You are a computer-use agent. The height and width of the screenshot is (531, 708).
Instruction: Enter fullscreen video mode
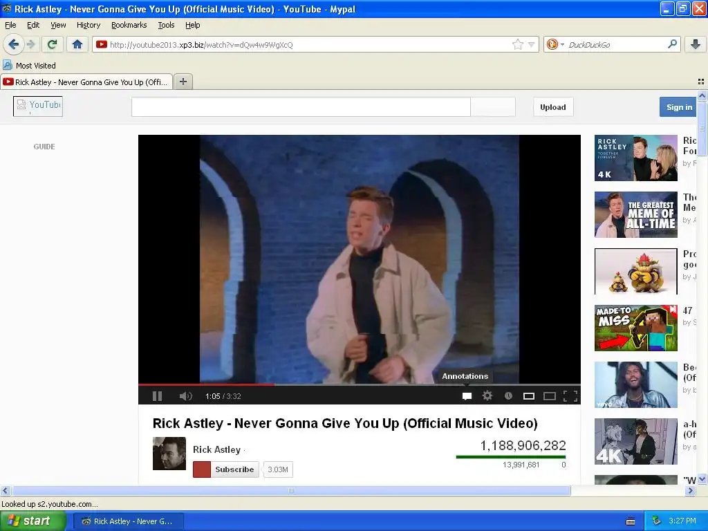click(570, 396)
